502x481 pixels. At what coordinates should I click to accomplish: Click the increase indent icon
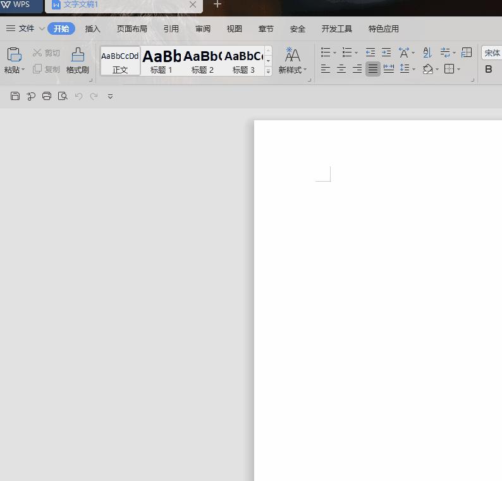(x=386, y=53)
